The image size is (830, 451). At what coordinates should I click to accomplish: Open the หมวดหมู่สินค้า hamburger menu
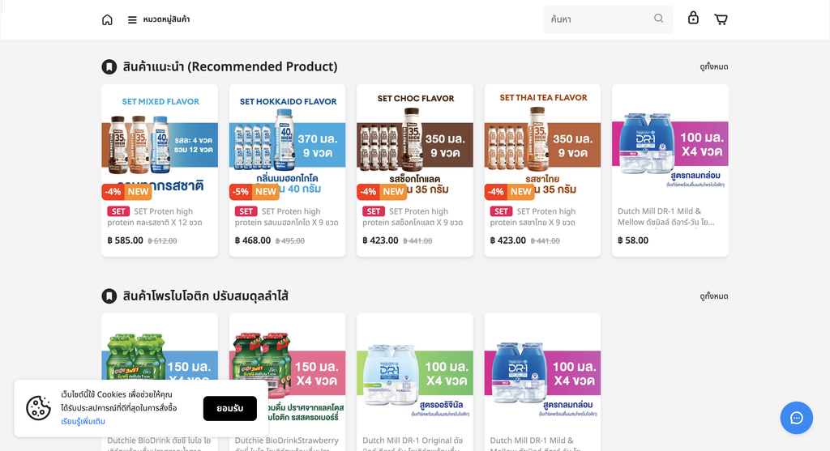[158, 19]
